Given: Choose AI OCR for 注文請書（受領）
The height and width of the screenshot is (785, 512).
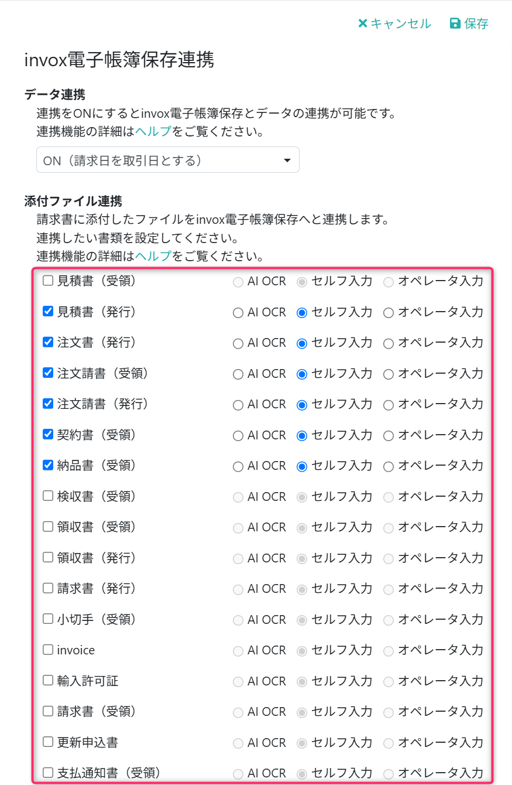Looking at the screenshot, I should tap(238, 374).
